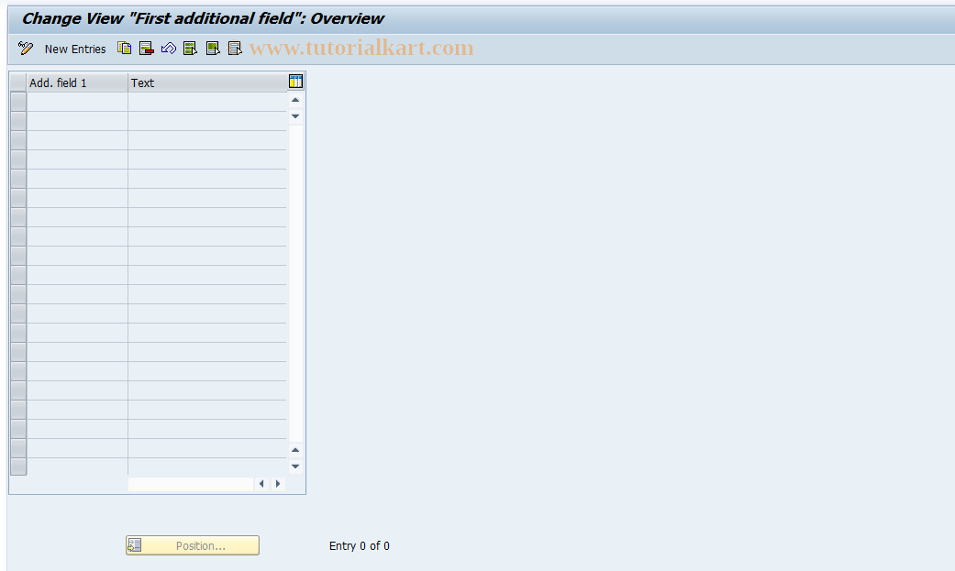Click the New Entries button

(75, 49)
